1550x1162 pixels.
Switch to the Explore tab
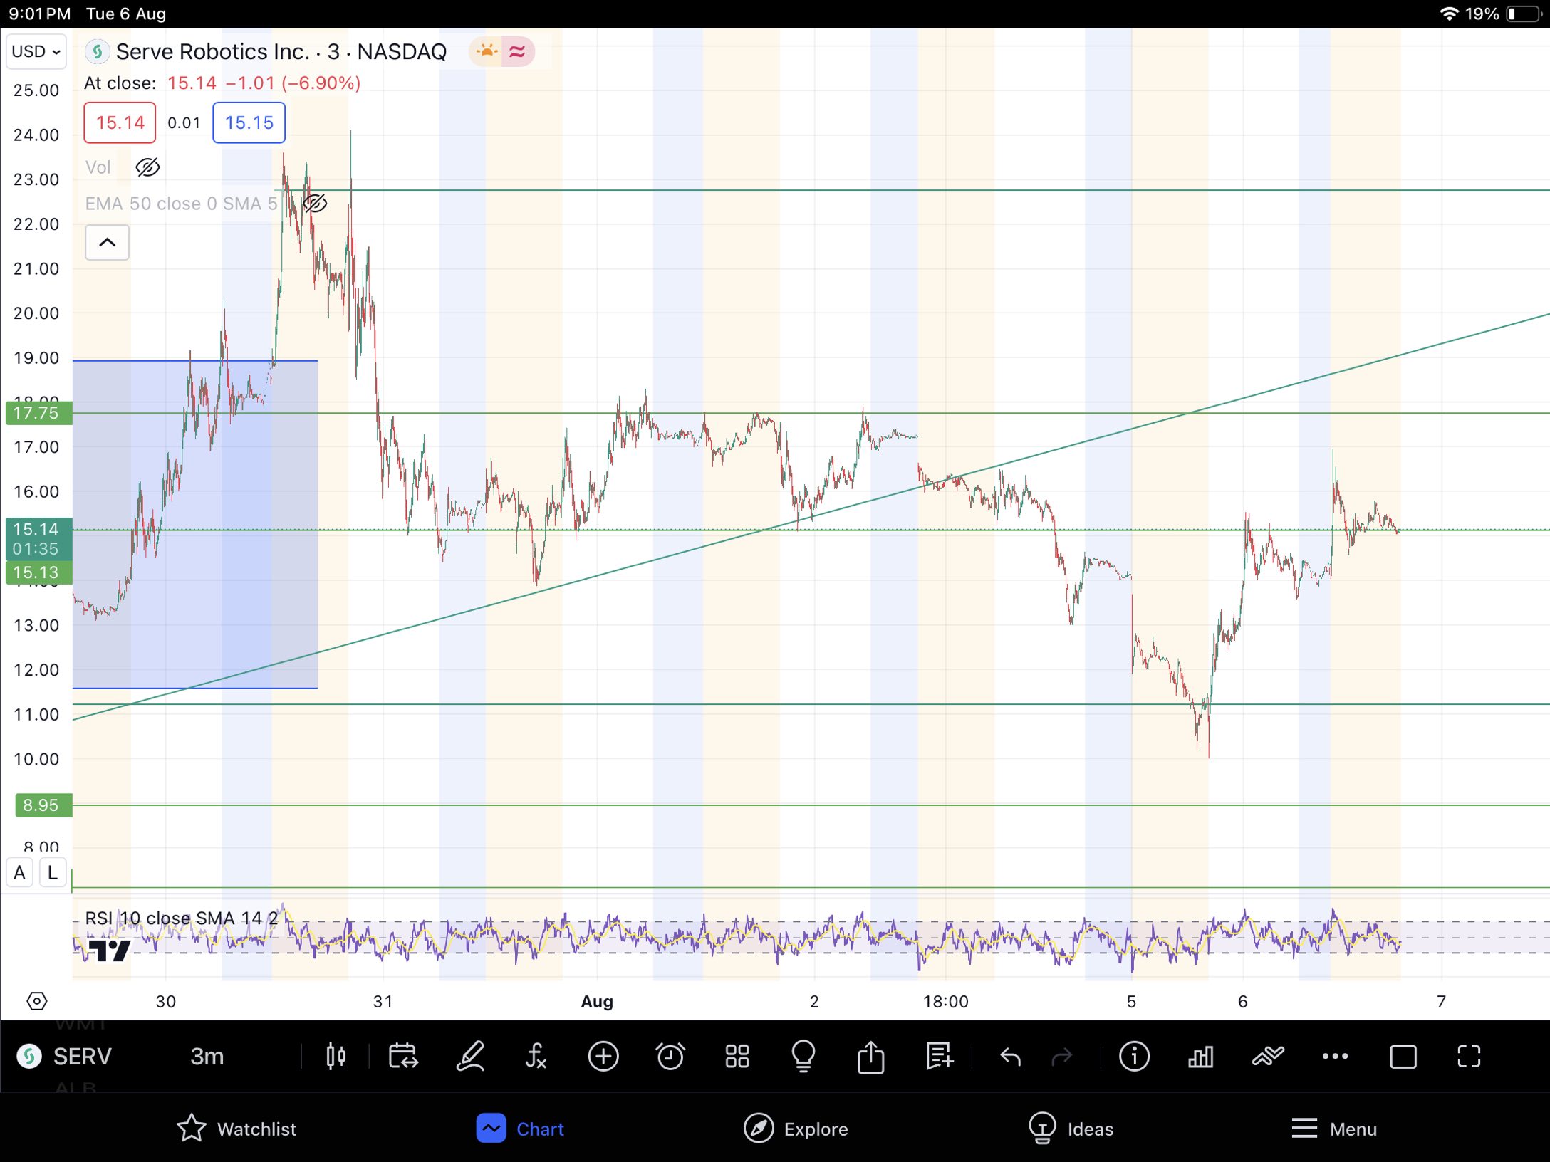coord(796,1129)
